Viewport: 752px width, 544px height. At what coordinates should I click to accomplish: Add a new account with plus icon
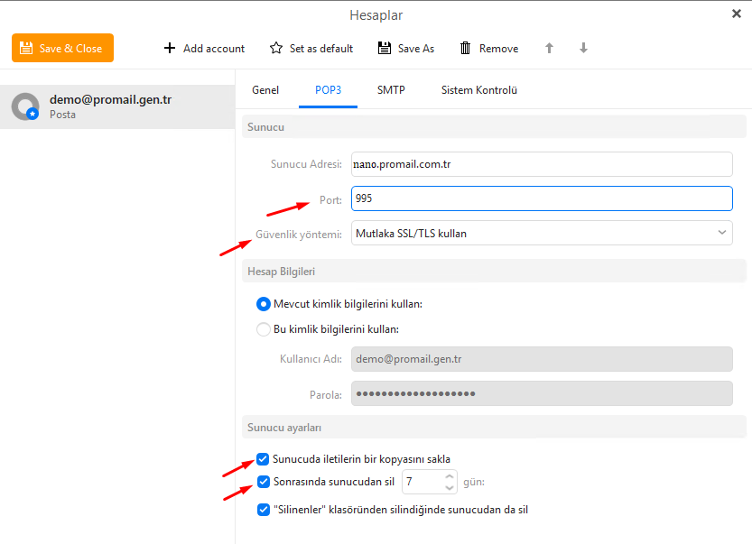pos(170,48)
